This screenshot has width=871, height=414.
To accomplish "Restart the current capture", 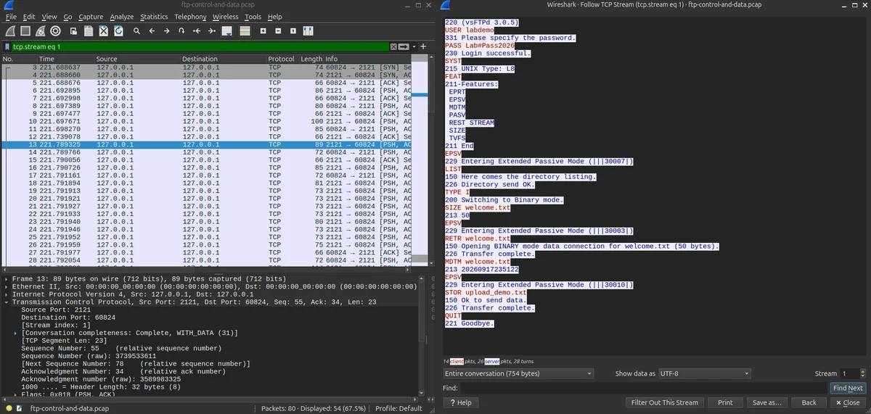I will 41,31.
